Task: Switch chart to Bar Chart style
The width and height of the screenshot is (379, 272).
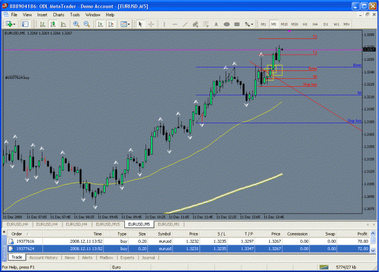Action: 42,24
